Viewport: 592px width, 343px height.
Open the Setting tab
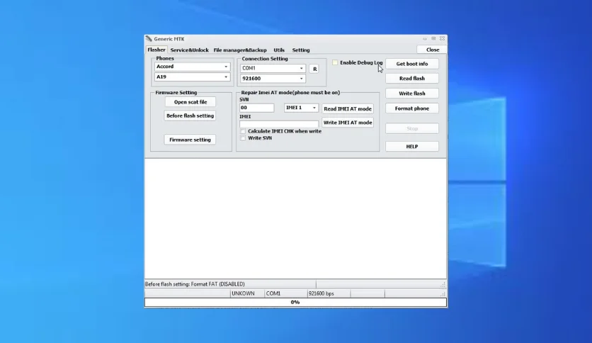point(301,50)
